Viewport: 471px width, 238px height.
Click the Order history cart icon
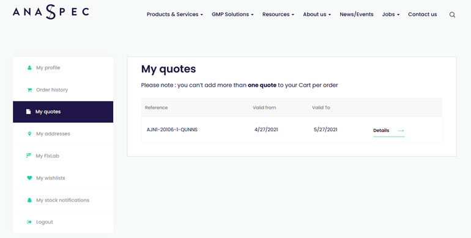[x=29, y=90]
